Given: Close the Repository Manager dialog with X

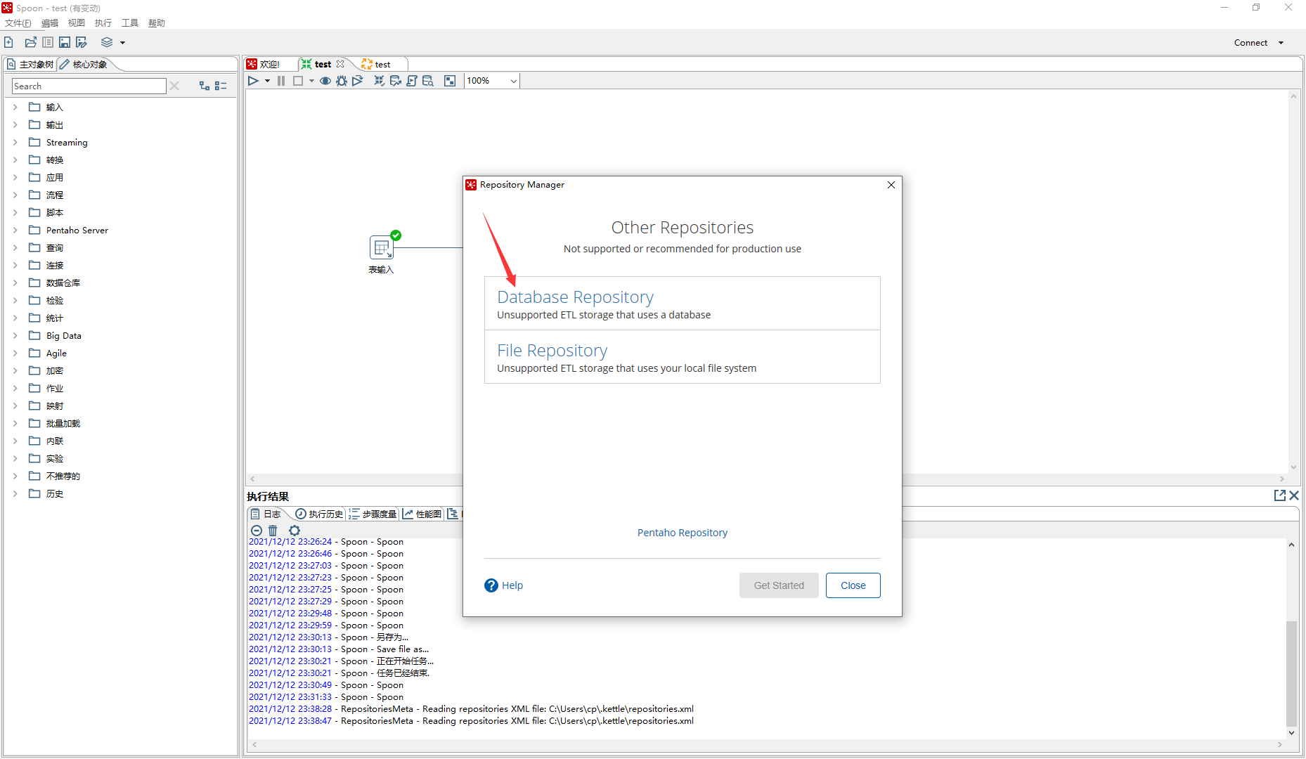Looking at the screenshot, I should tap(891, 185).
